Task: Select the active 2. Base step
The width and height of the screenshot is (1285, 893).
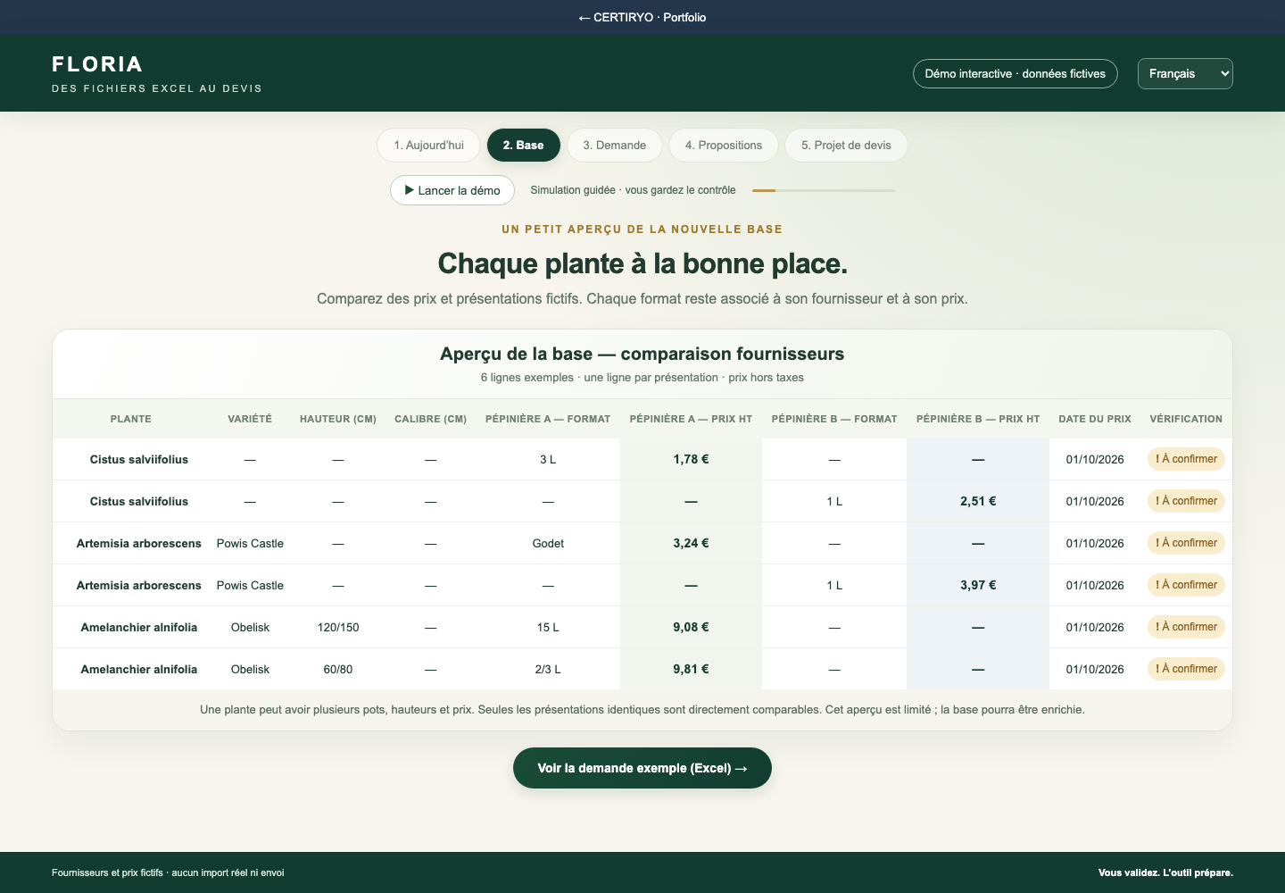Action: (523, 146)
